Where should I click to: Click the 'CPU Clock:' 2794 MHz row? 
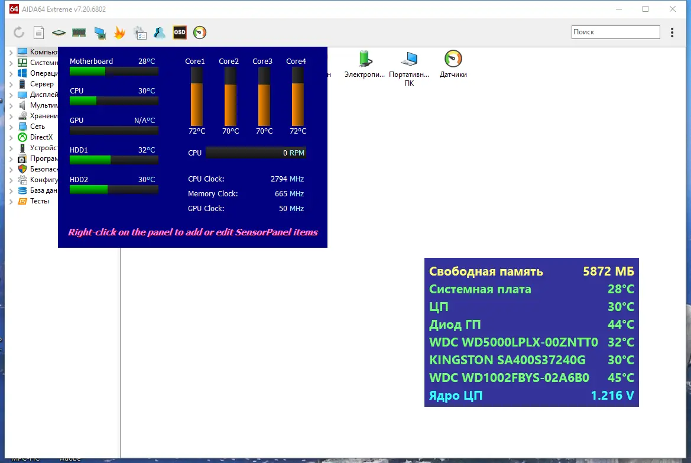coord(246,179)
